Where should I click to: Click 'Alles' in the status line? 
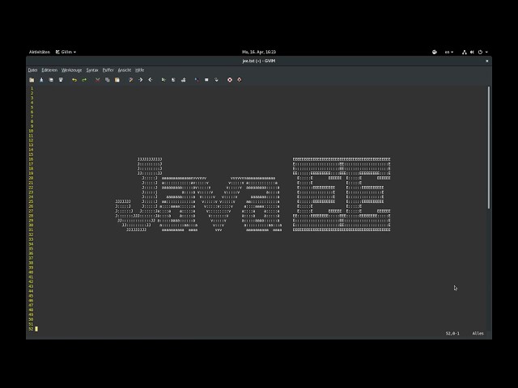point(478,334)
